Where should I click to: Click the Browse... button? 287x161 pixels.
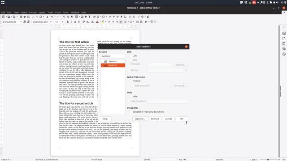(181, 65)
